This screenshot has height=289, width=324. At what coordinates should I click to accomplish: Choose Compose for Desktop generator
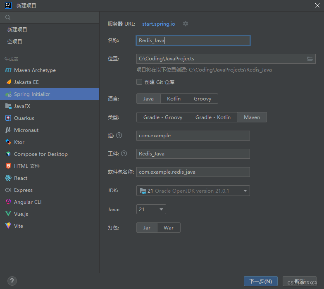coord(50,154)
